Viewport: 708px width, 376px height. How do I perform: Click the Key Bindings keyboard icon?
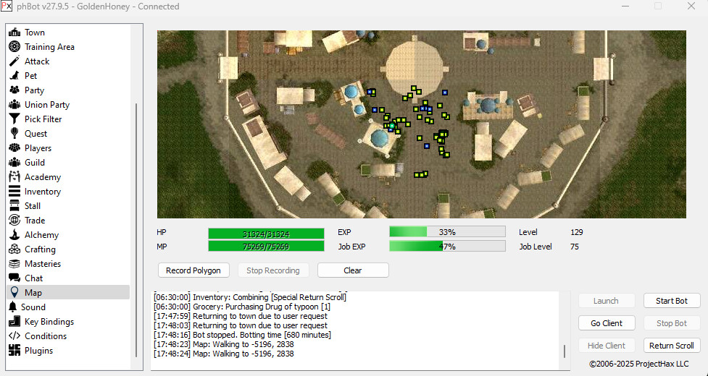pyautogui.click(x=14, y=322)
